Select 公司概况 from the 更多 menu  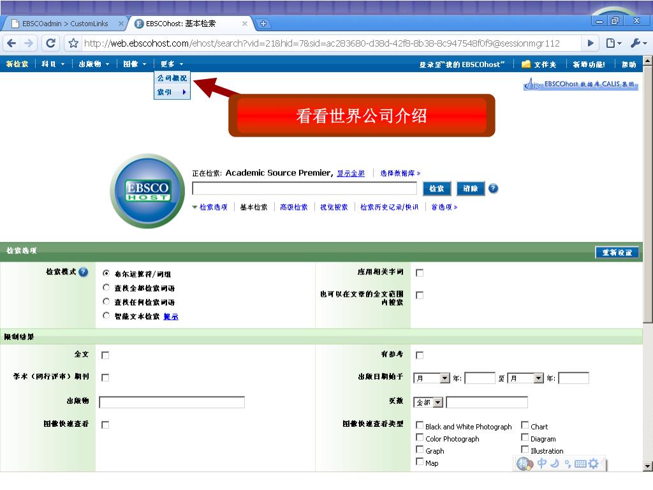tap(172, 78)
